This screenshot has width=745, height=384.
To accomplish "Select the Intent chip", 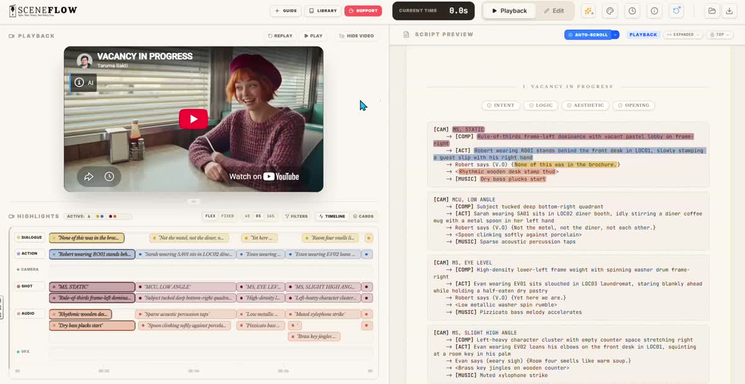I will tap(501, 105).
